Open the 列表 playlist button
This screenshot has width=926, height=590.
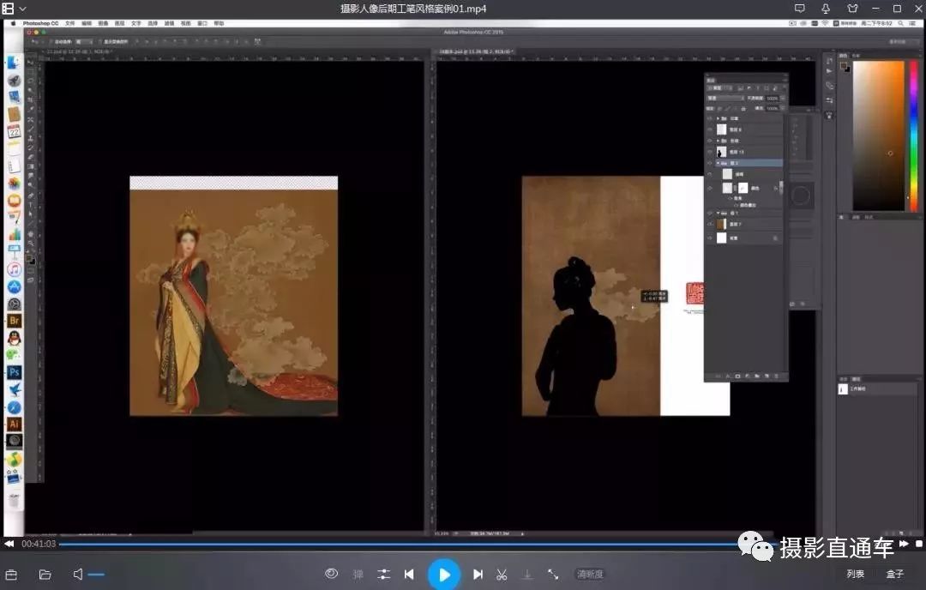pyautogui.click(x=855, y=574)
